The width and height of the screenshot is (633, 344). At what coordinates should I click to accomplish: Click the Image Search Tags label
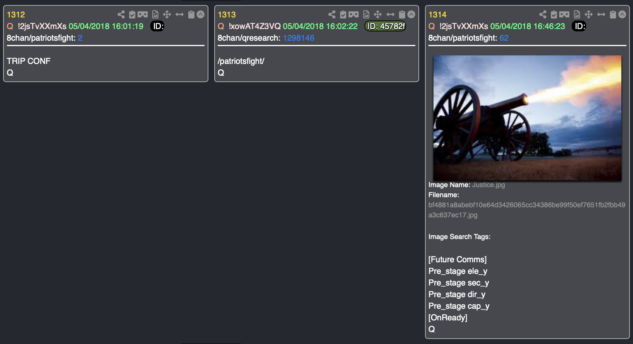click(x=459, y=237)
